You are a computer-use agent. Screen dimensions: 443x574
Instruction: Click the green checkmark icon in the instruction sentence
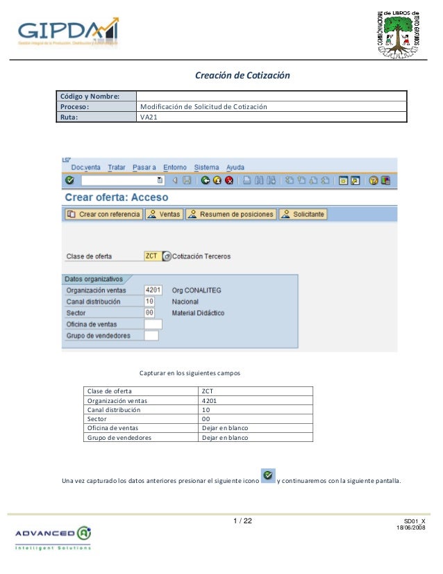268,475
